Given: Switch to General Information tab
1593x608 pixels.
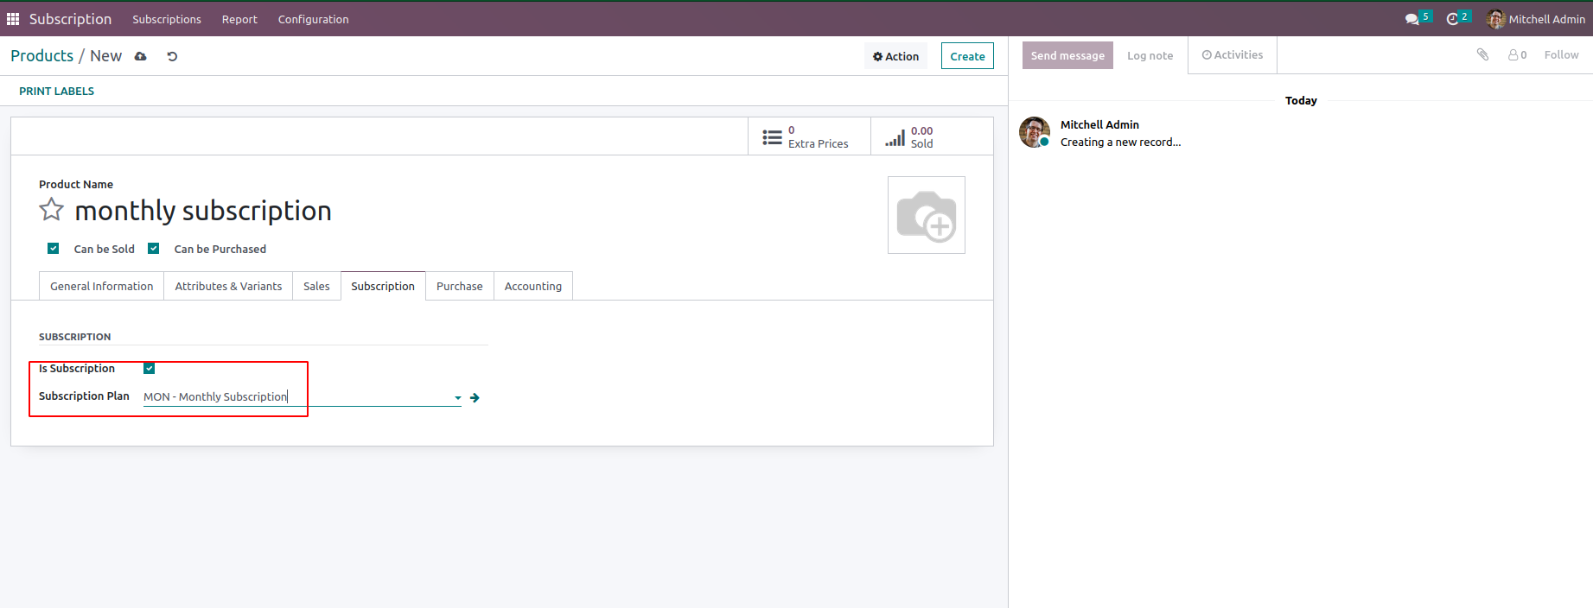Looking at the screenshot, I should pyautogui.click(x=102, y=286).
